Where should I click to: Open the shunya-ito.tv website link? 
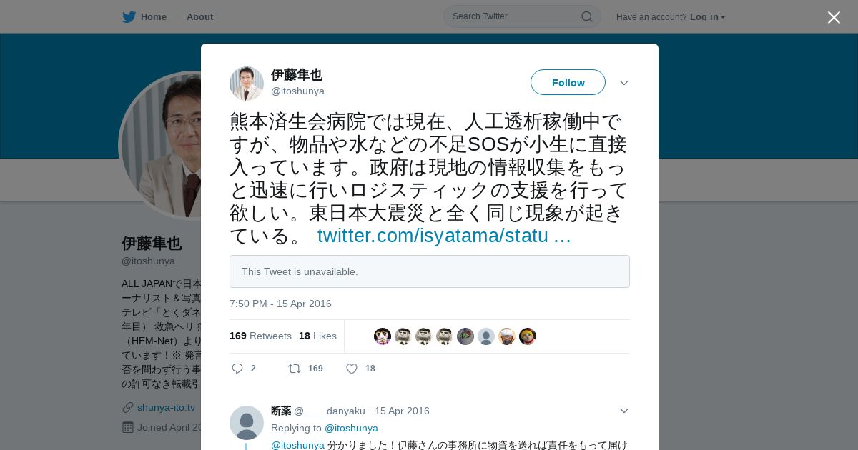(166, 407)
